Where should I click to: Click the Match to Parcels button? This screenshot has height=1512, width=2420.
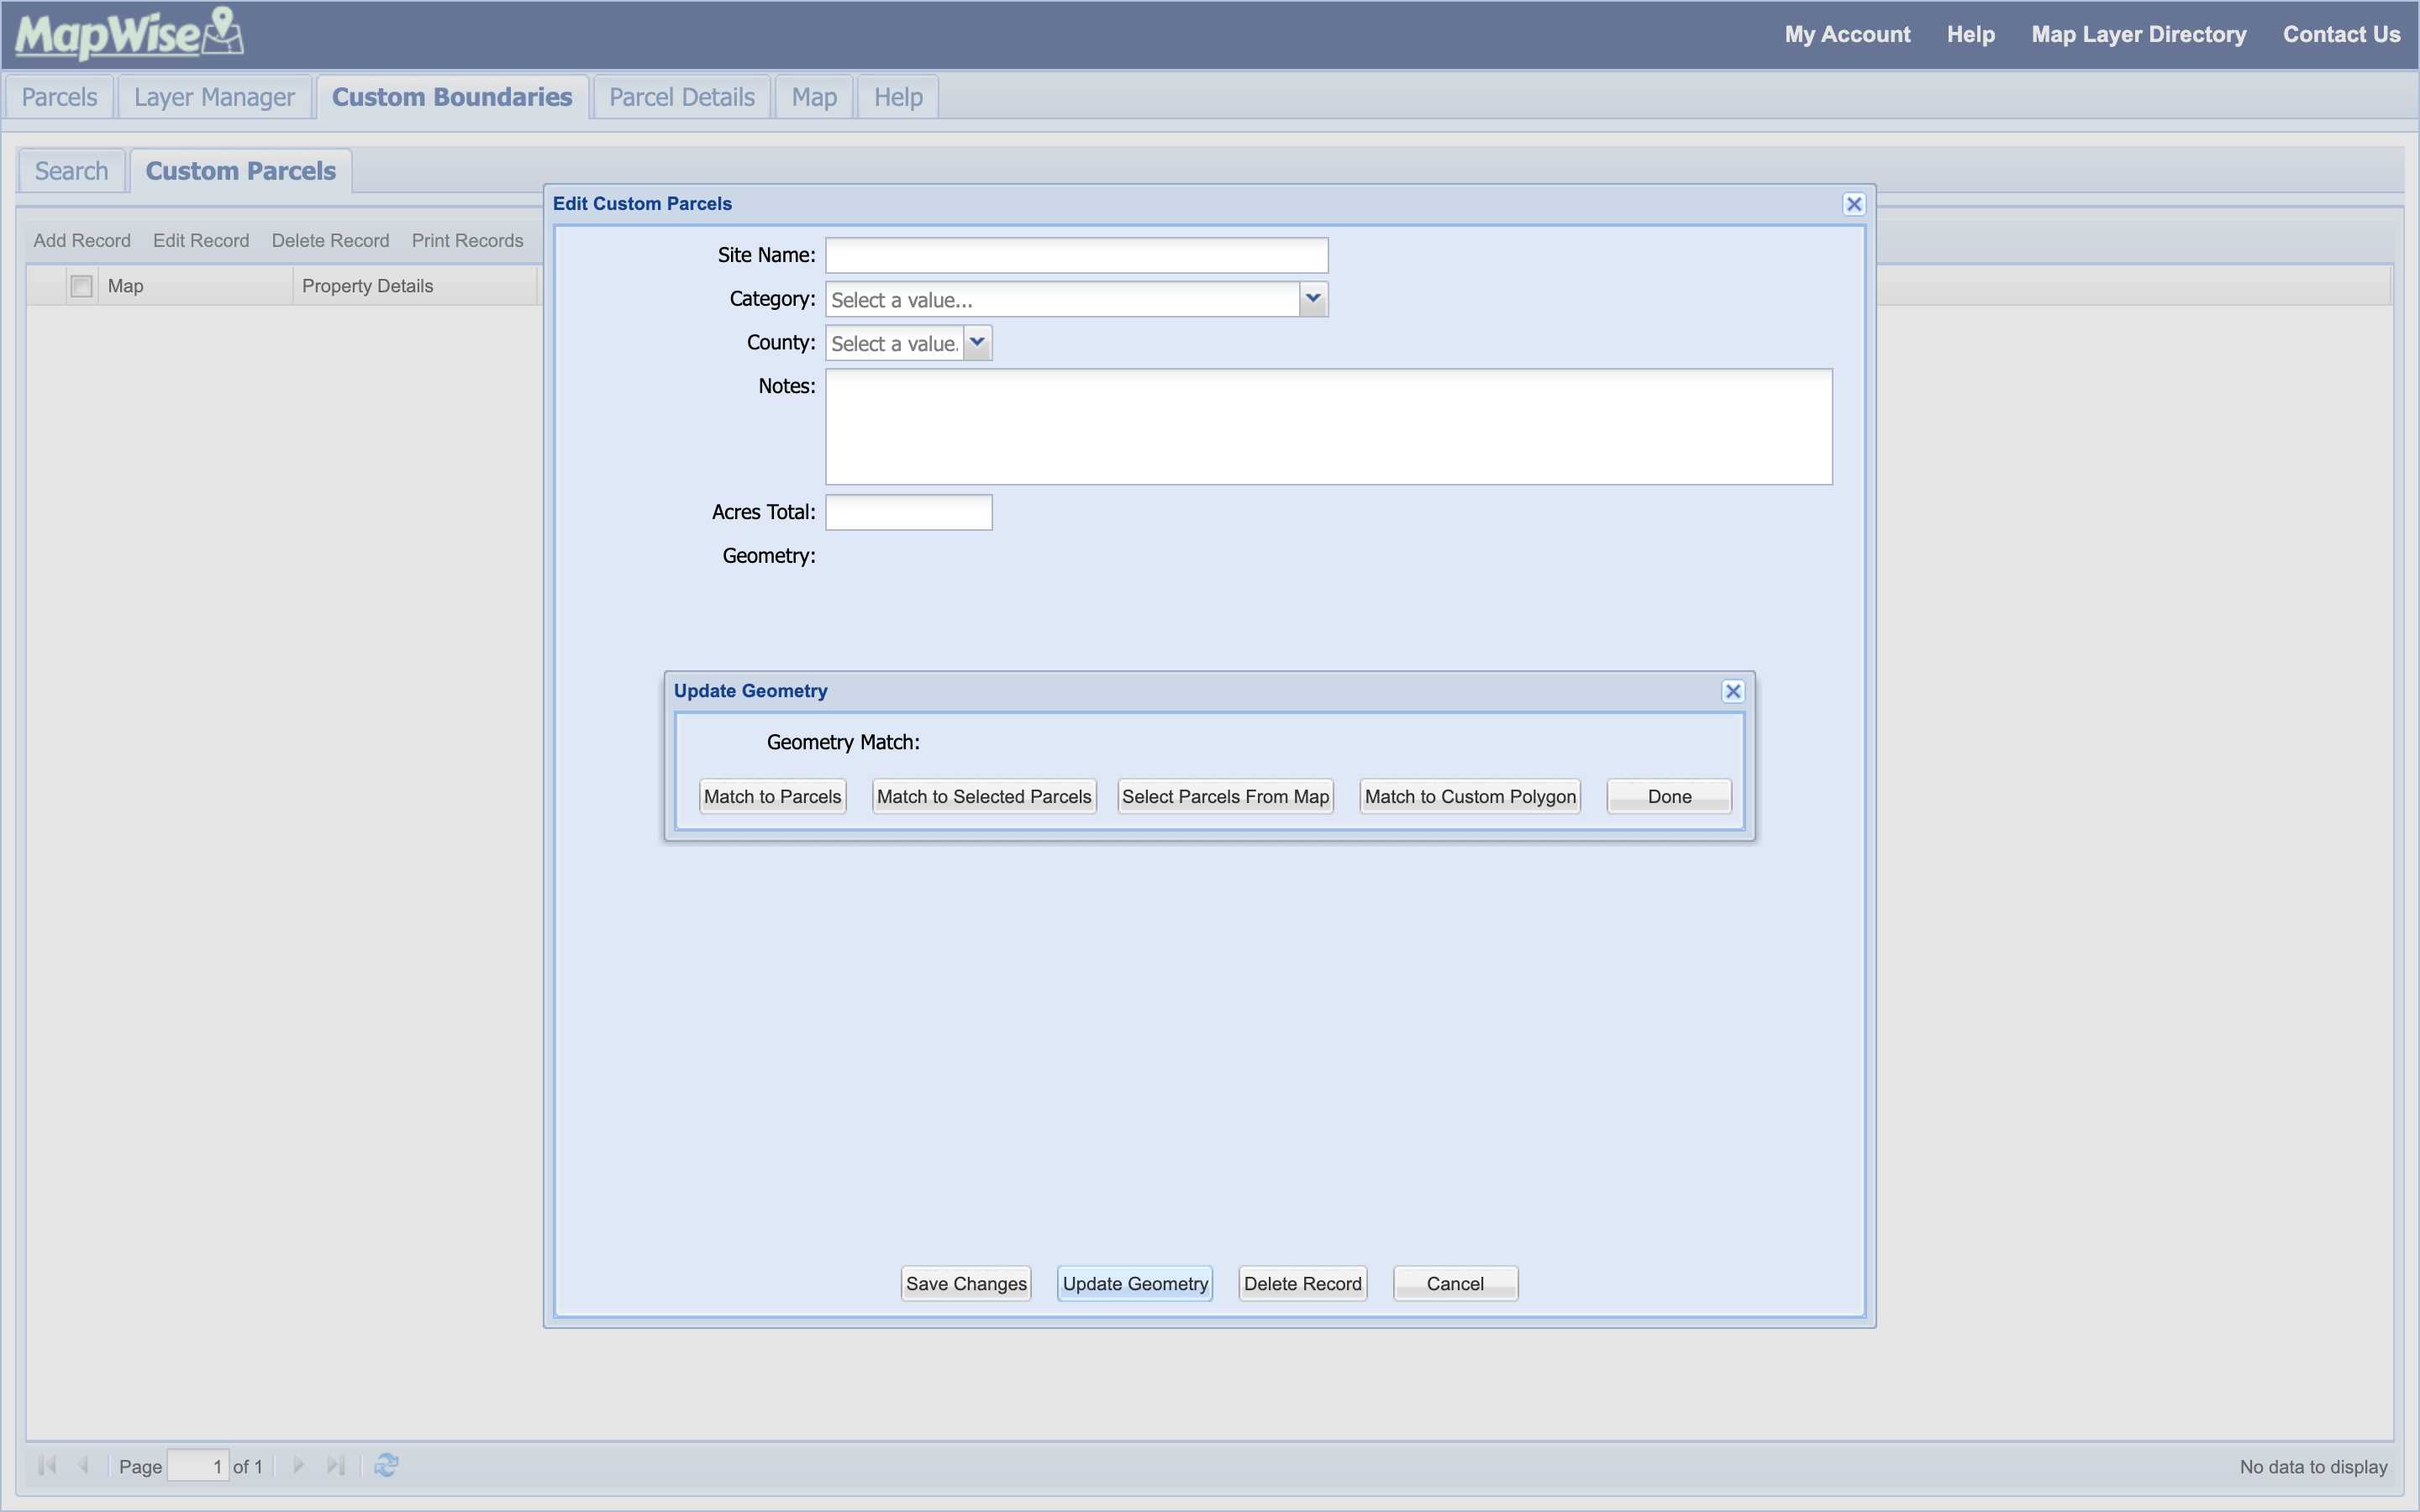(x=772, y=796)
